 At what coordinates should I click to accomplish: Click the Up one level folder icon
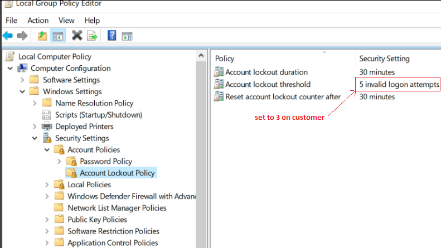click(x=42, y=36)
